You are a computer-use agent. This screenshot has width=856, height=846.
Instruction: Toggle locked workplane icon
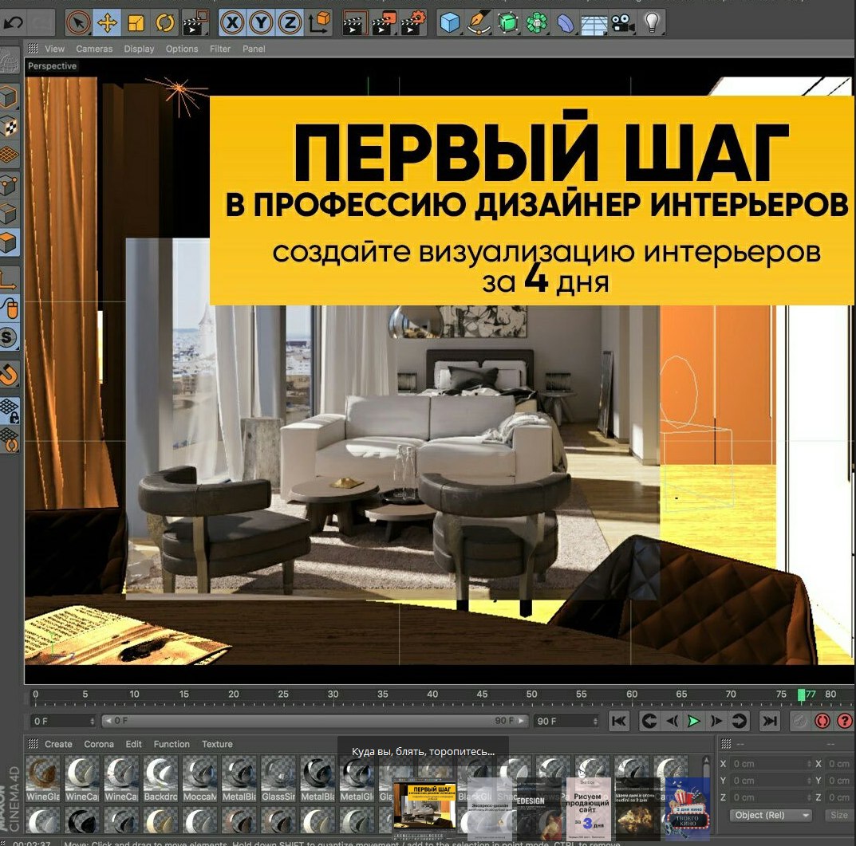[10, 411]
